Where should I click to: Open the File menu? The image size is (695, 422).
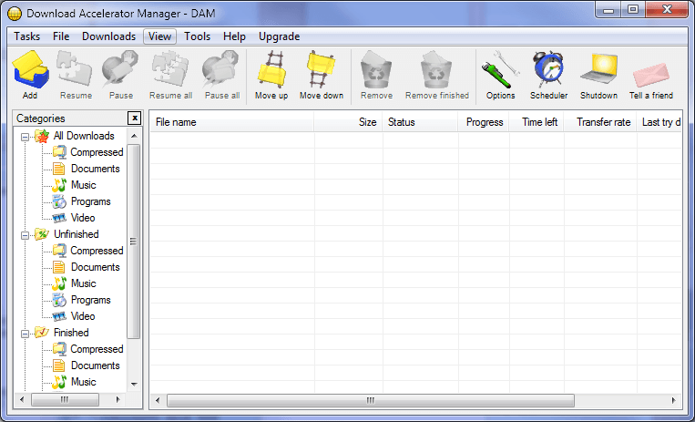click(61, 36)
